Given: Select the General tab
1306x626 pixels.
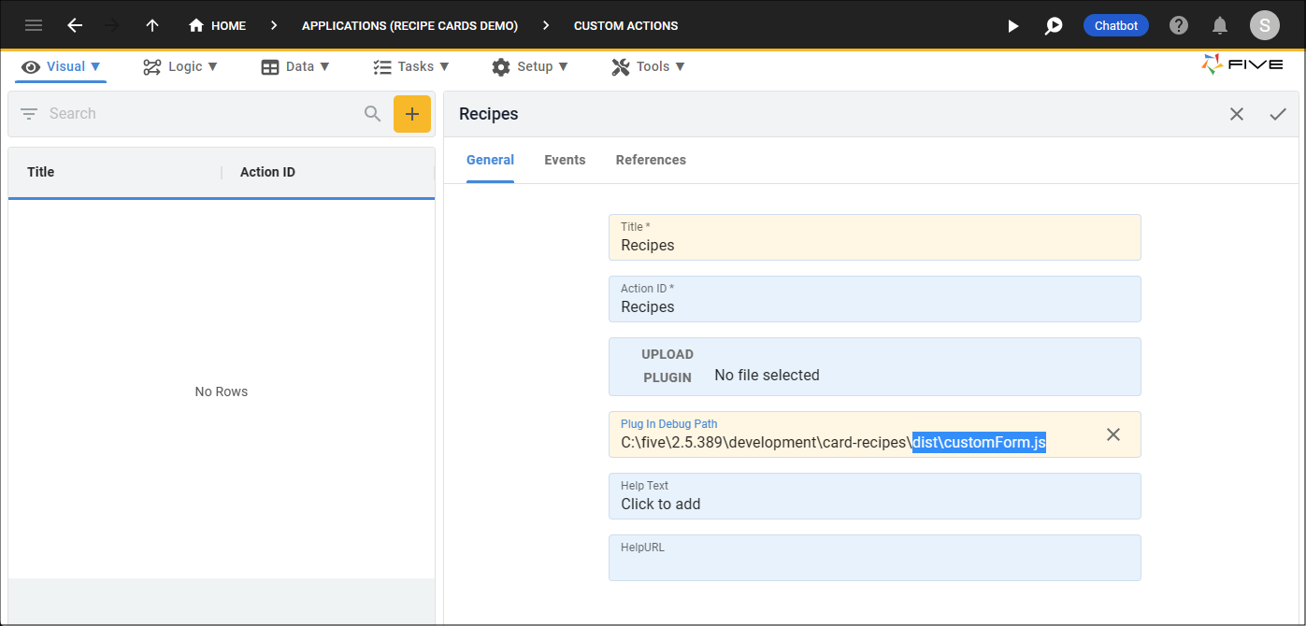Looking at the screenshot, I should pyautogui.click(x=490, y=160).
